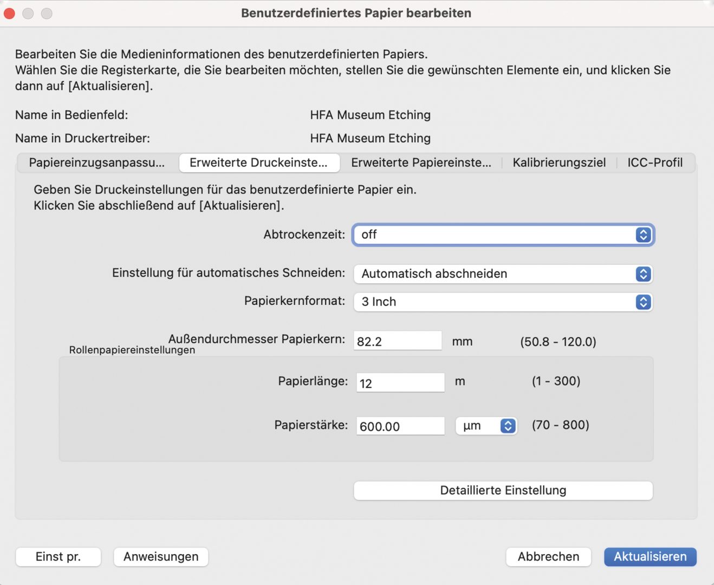Screen dimensions: 714x585
Task: Confirm changes with Aktualisieren
Action: point(650,557)
